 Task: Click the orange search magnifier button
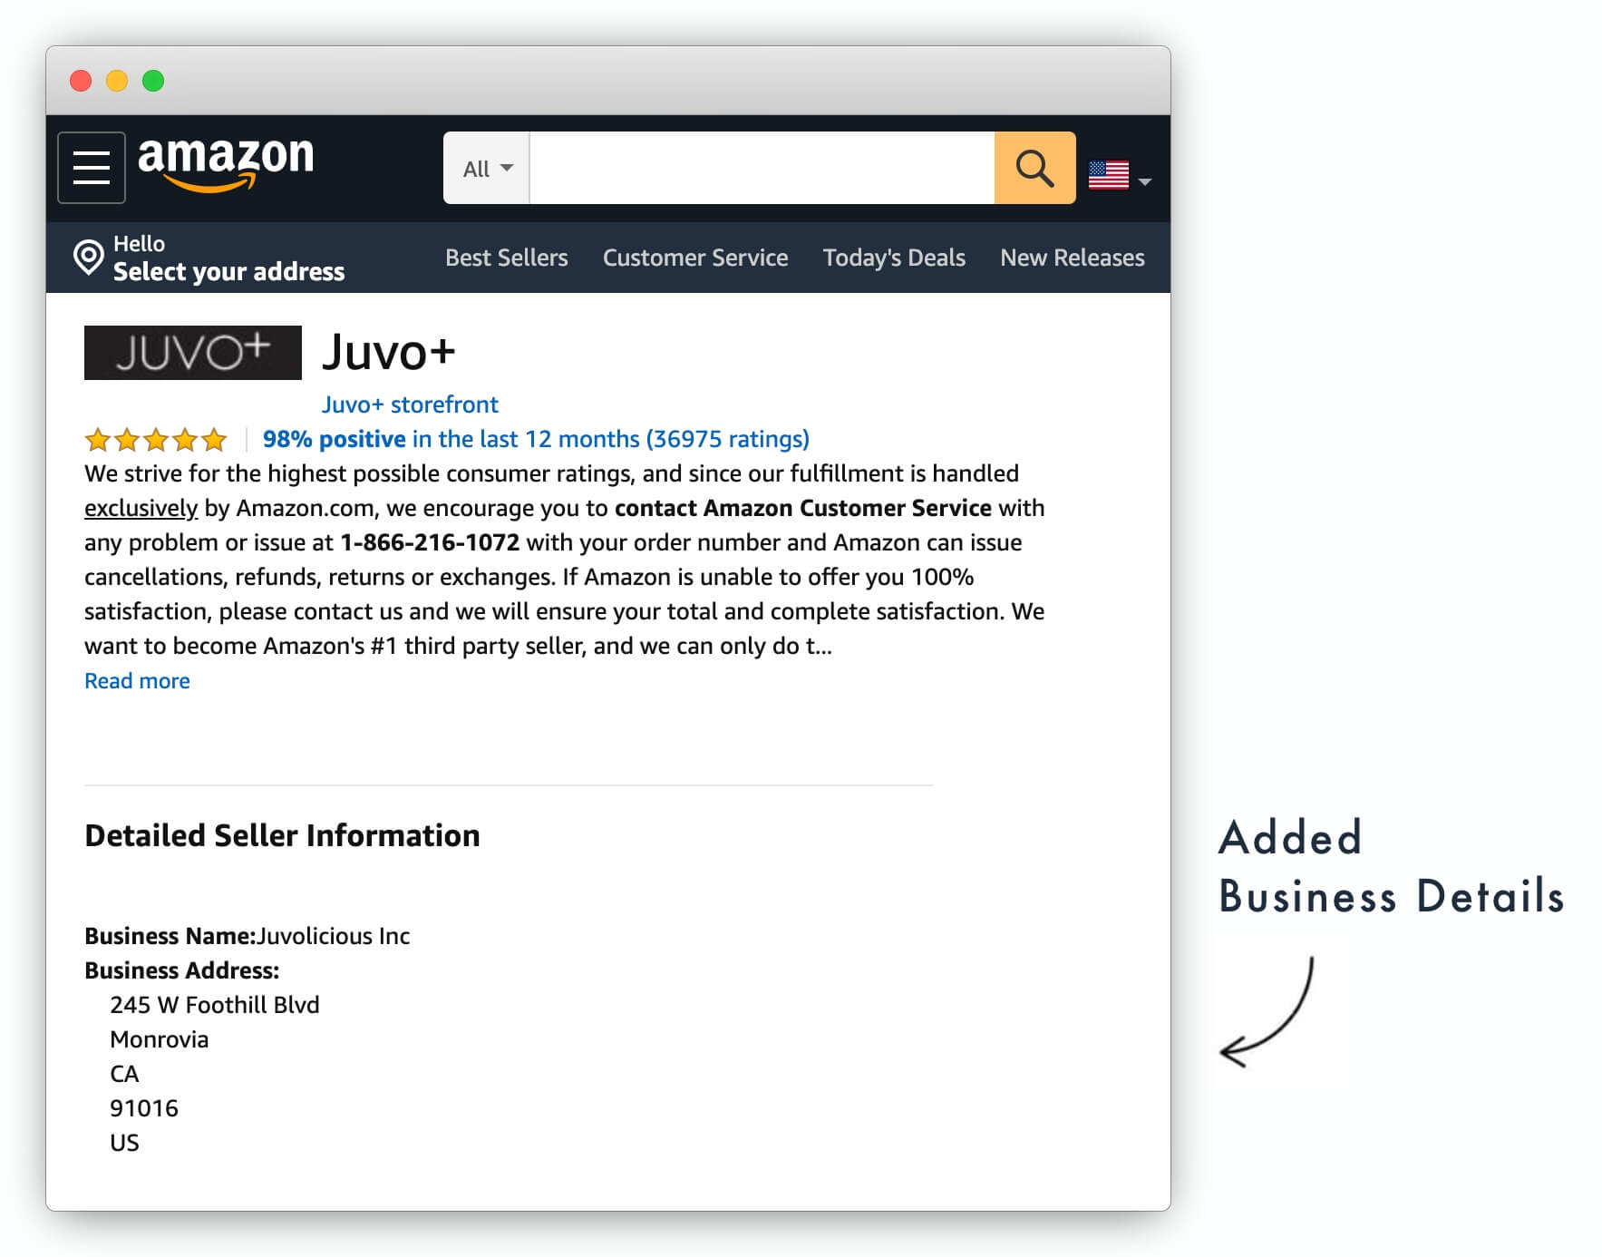click(1034, 168)
